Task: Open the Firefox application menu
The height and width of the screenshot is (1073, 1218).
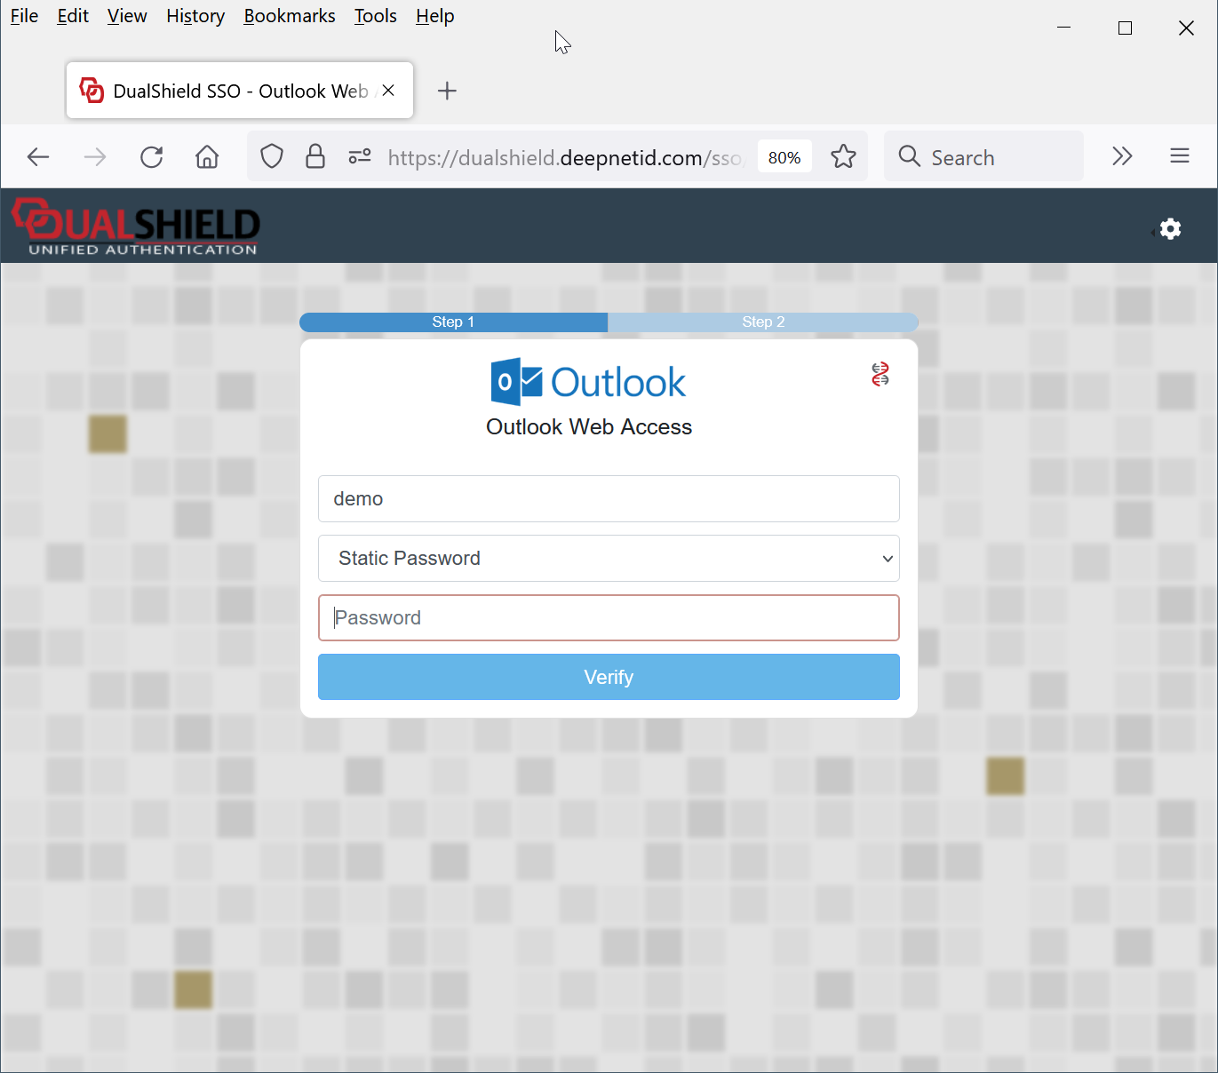Action: point(1180,156)
